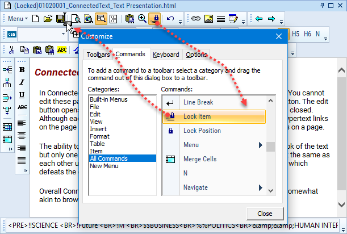
Task: Expand the formatting toolbar overflow chevron
Action: 25,171
